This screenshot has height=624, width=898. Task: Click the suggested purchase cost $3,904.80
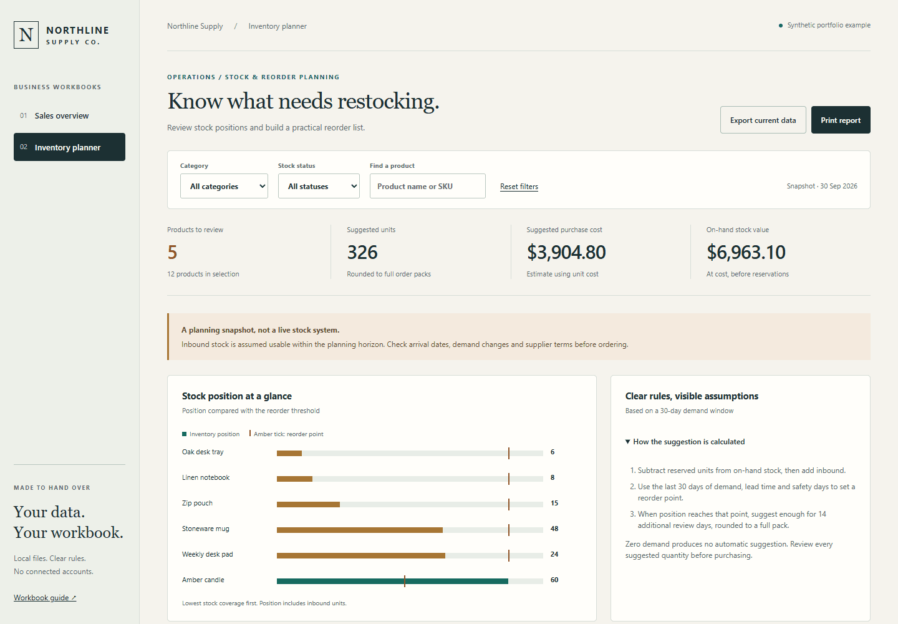click(566, 252)
